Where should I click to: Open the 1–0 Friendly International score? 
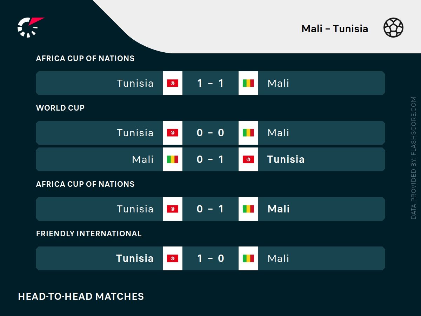click(210, 258)
